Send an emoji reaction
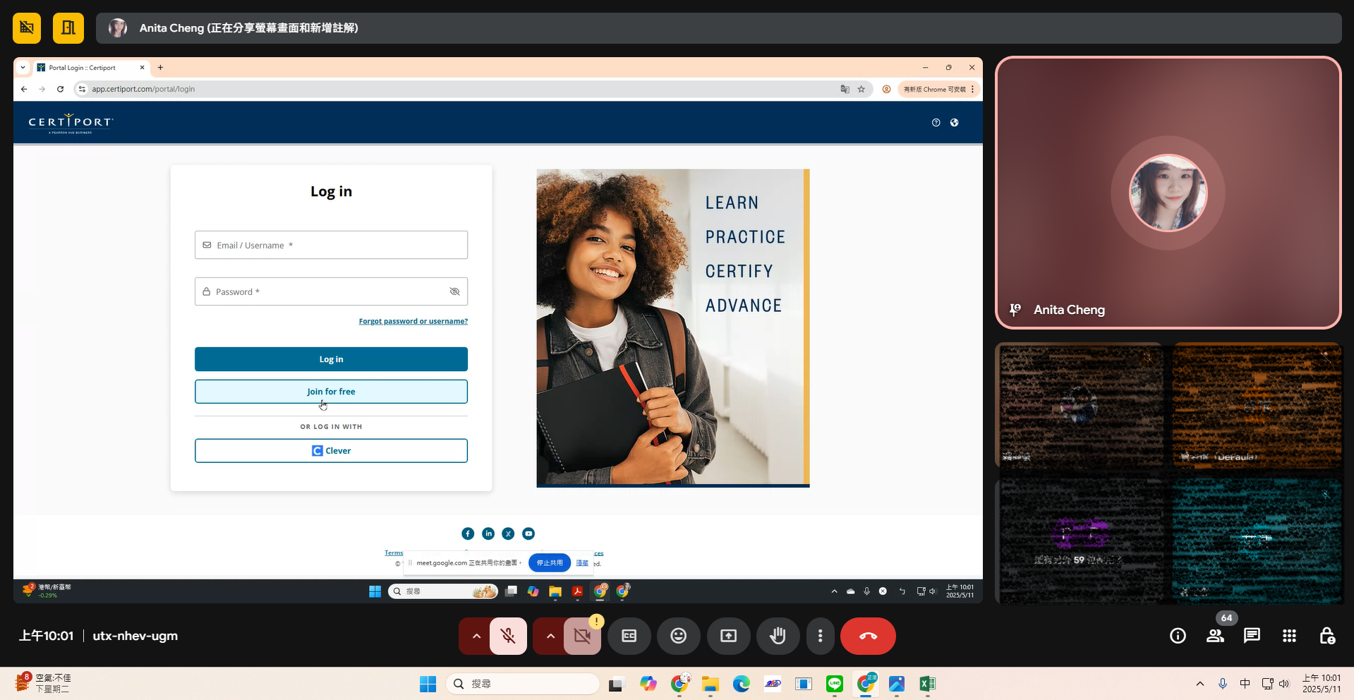1354x700 pixels. 678,636
